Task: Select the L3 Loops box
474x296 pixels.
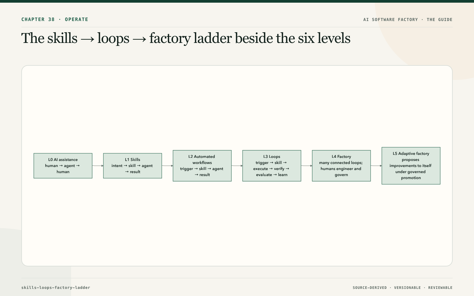Action: click(x=272, y=166)
